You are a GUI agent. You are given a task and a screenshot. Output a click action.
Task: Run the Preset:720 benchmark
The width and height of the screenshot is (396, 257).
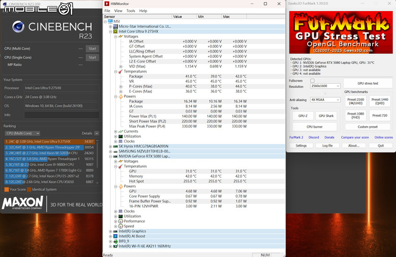point(380,116)
